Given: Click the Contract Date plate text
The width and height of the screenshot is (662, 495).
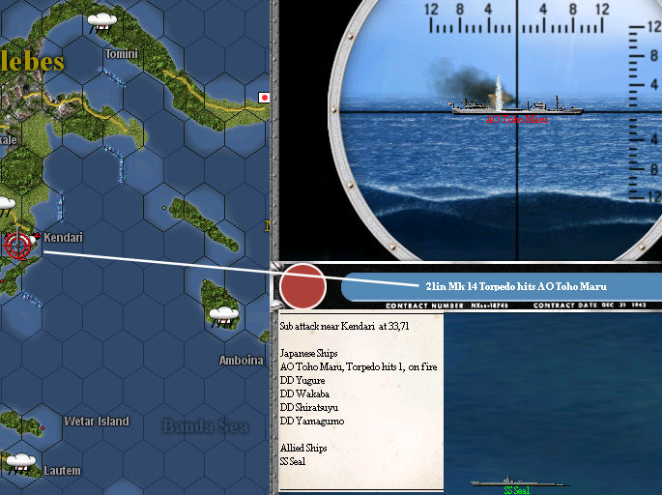Looking at the screenshot, I should pyautogui.click(x=590, y=306).
